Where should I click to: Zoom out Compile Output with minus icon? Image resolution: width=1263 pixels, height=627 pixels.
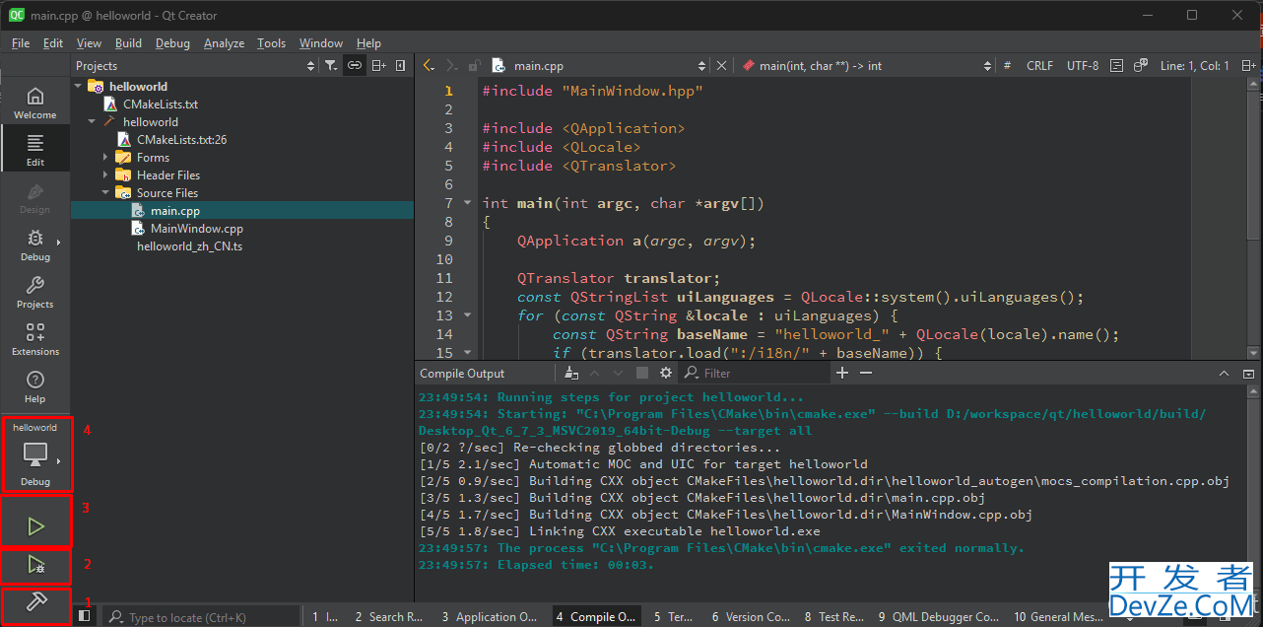coord(866,374)
